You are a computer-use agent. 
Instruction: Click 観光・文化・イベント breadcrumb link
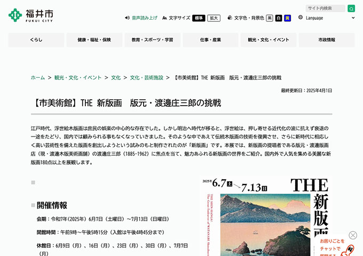(78, 78)
